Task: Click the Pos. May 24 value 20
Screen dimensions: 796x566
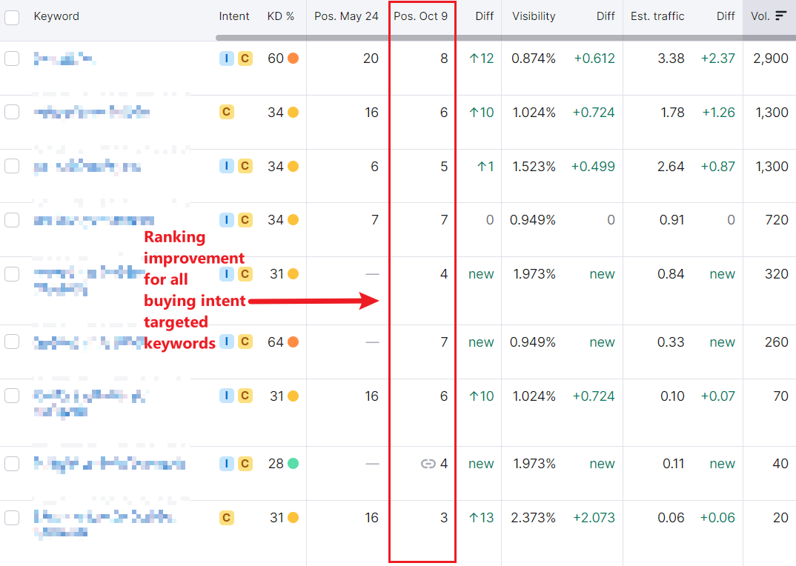Action: tap(371, 59)
